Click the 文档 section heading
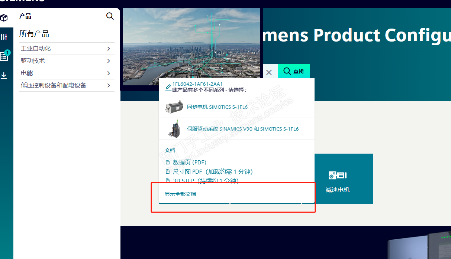The image size is (451, 259). [x=170, y=150]
